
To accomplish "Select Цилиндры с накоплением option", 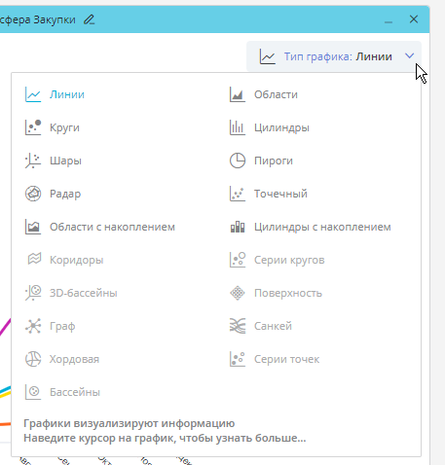I will [311, 227].
